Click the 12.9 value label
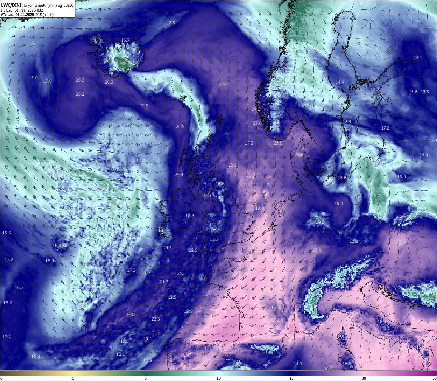 [188, 311]
